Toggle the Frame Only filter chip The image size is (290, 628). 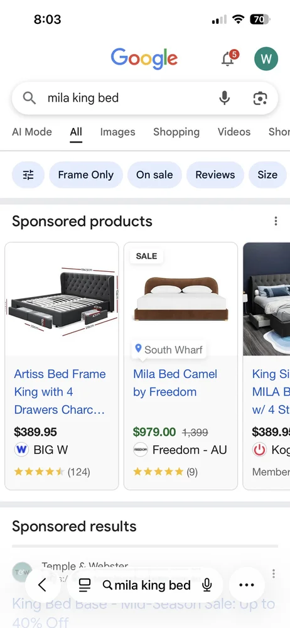point(86,175)
